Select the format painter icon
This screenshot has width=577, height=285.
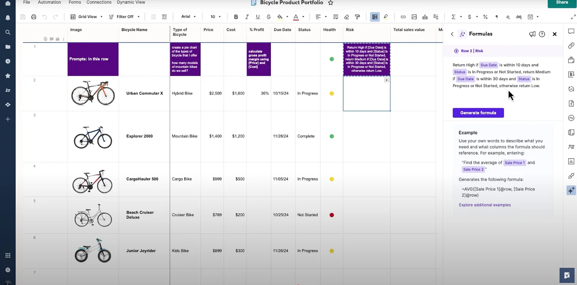coord(357,17)
